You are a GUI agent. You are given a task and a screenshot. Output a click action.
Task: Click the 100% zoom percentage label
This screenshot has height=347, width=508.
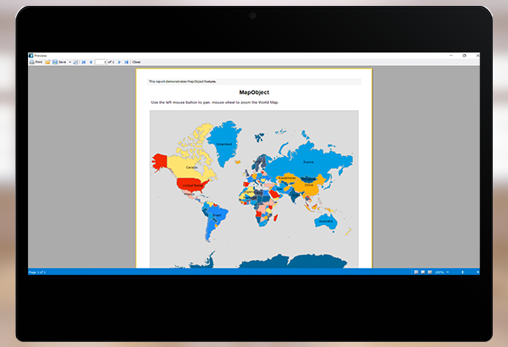[x=439, y=272]
